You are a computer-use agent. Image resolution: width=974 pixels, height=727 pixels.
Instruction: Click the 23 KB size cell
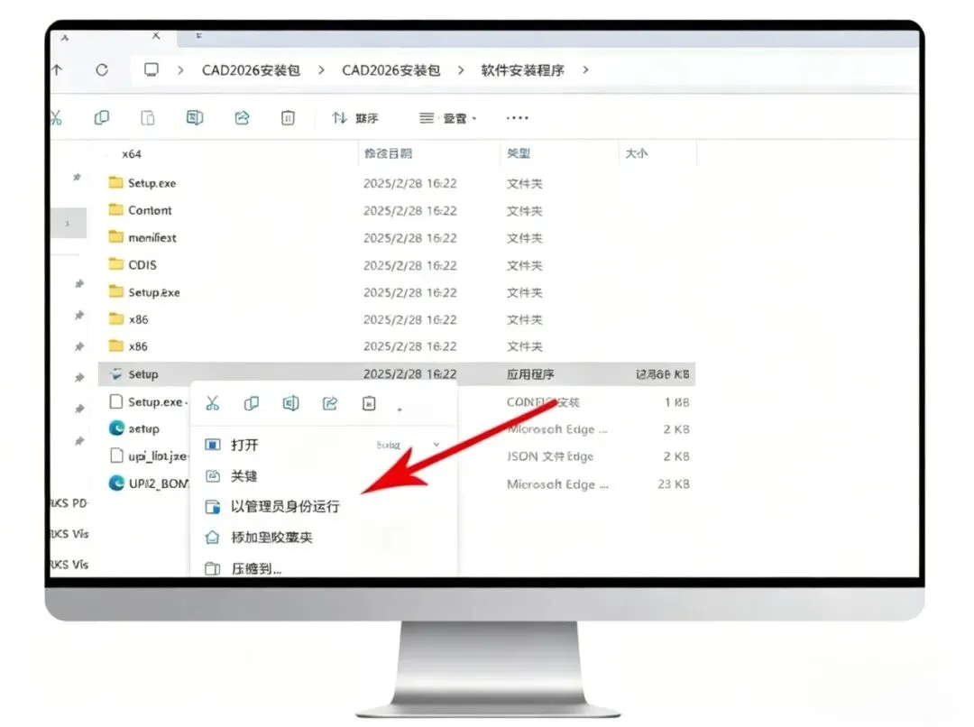[674, 483]
